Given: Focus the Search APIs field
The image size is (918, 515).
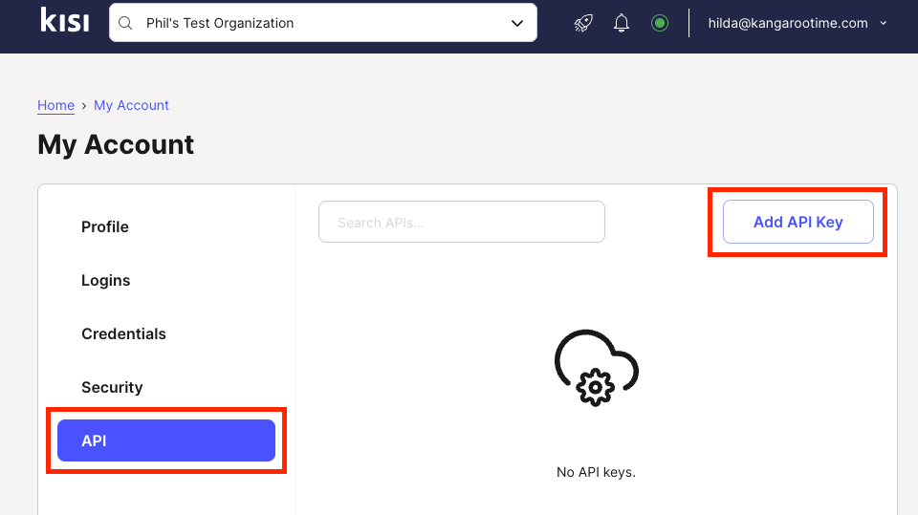Looking at the screenshot, I should tap(462, 222).
